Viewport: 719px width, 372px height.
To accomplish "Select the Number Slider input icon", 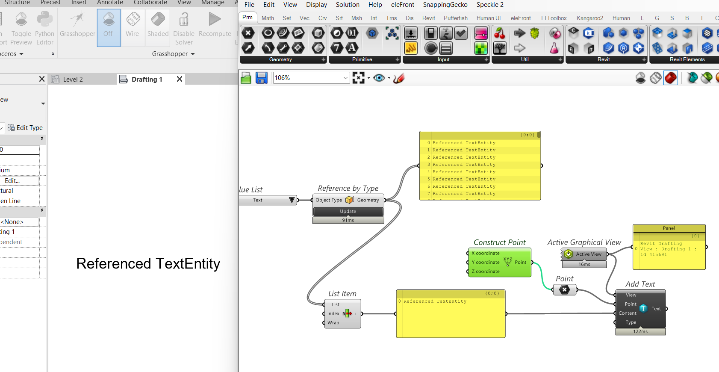I will (411, 33).
